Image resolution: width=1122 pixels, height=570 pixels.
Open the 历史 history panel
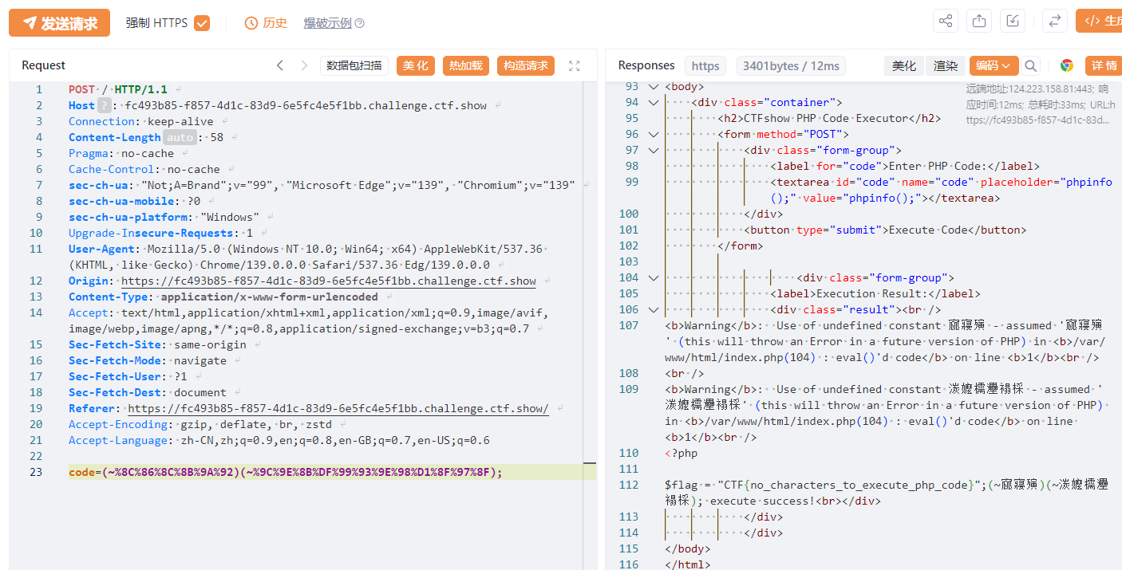pos(266,23)
